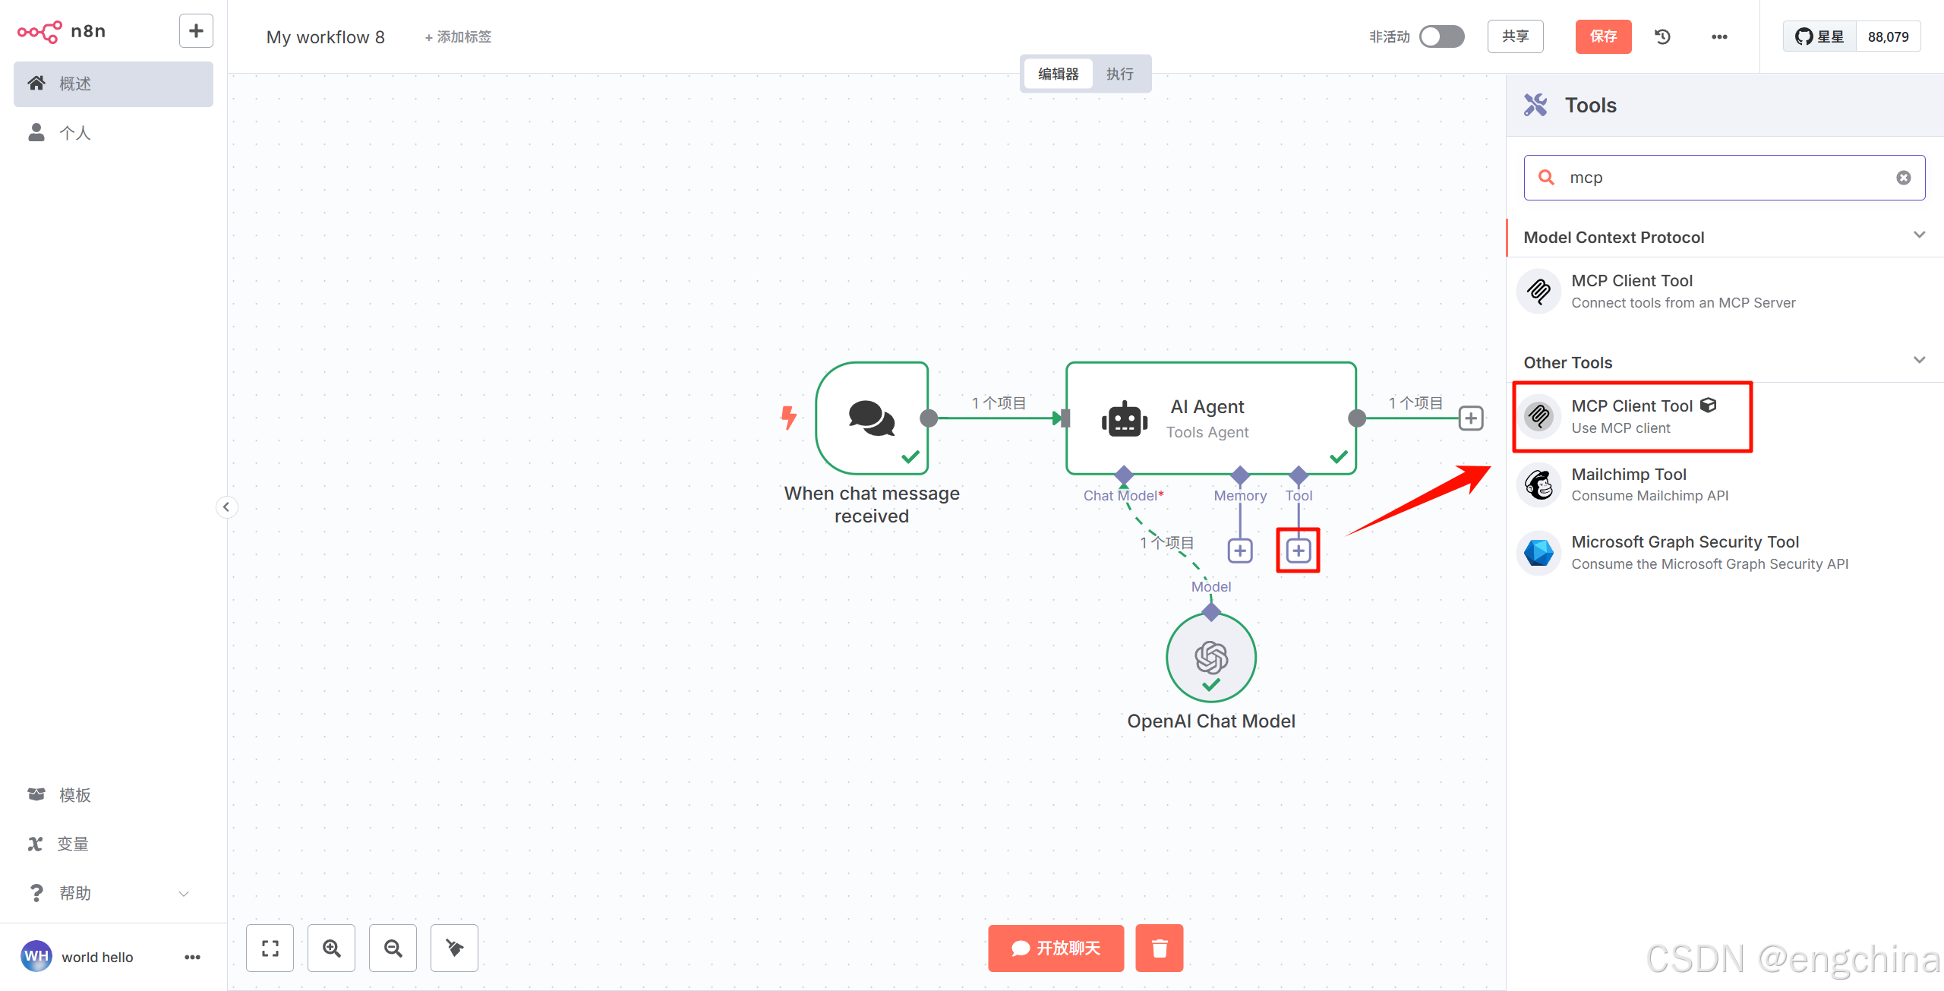Click the zoom out canvas button
Image resolution: width=1944 pixels, height=991 pixels.
pos(393,948)
